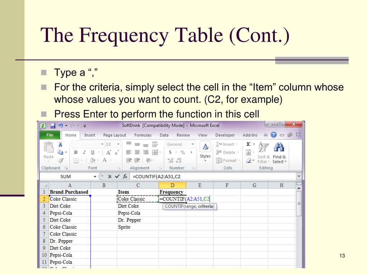Apply Fill Color bucket
Image resolution: width=367 pixels, height=275 pixels.
click(92, 160)
